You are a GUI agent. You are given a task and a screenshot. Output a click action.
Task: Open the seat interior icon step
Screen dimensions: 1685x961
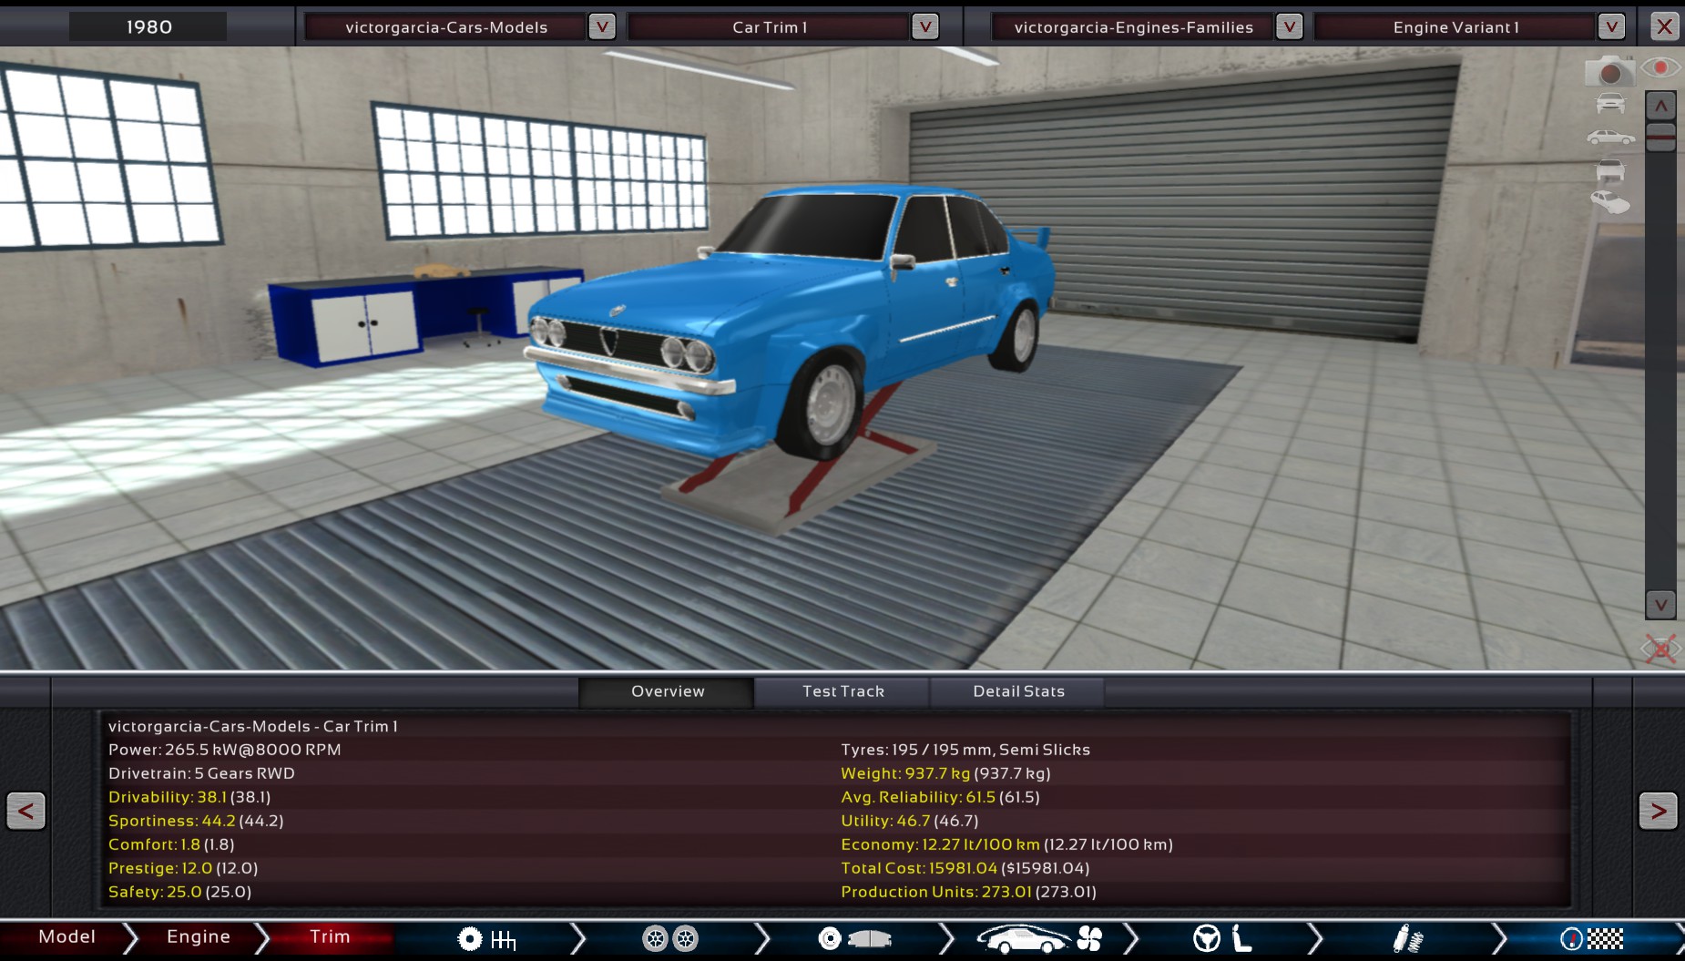pyautogui.click(x=1241, y=938)
